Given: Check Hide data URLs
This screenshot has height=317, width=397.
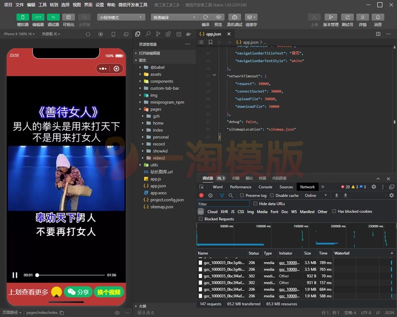Looking at the screenshot, I should 255,203.
